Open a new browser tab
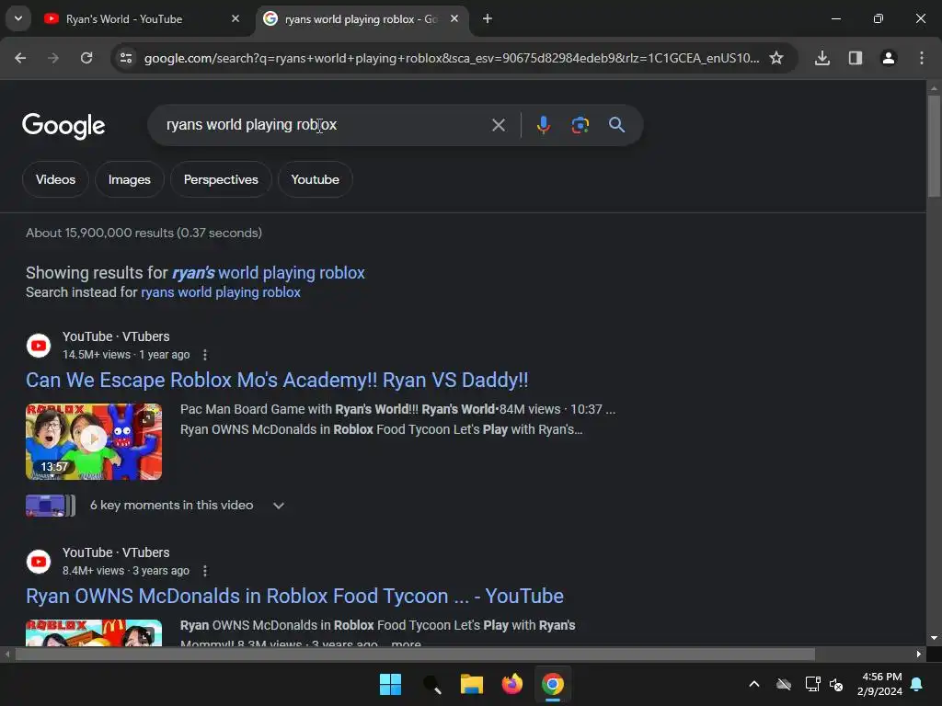Viewport: 942px width, 706px height. click(488, 18)
